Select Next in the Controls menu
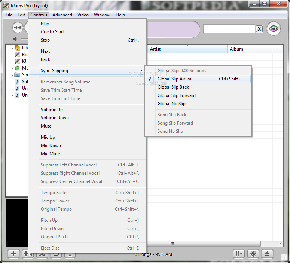 point(88,51)
